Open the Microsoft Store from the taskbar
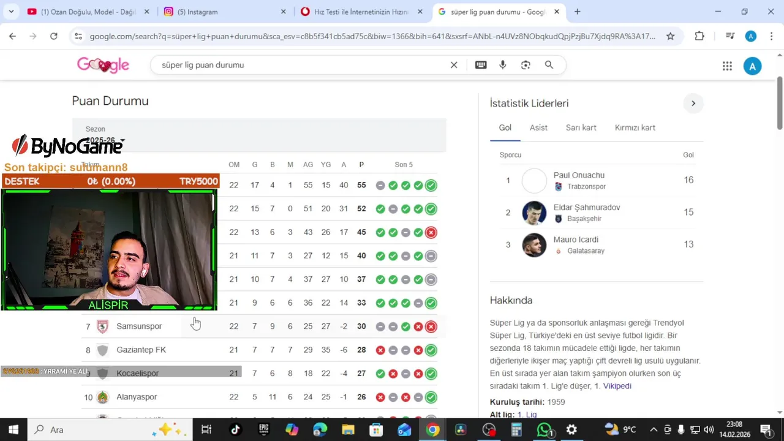Viewport: 784px width, 441px height. [x=376, y=429]
